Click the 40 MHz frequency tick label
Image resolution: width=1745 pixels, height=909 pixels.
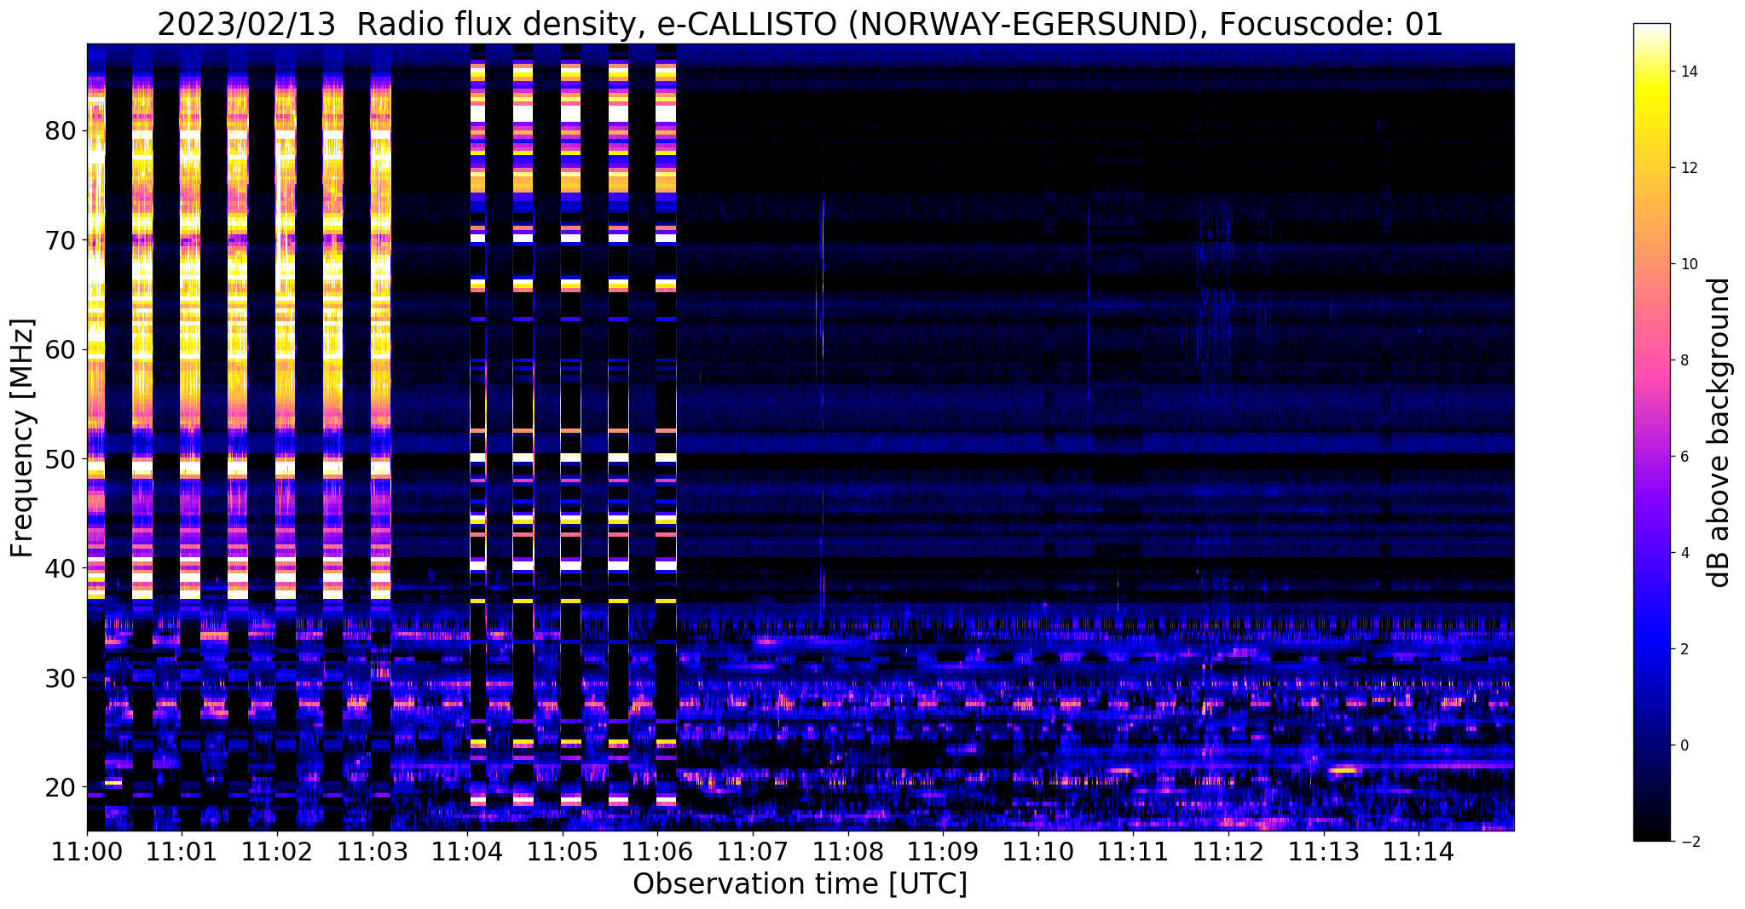pos(60,568)
